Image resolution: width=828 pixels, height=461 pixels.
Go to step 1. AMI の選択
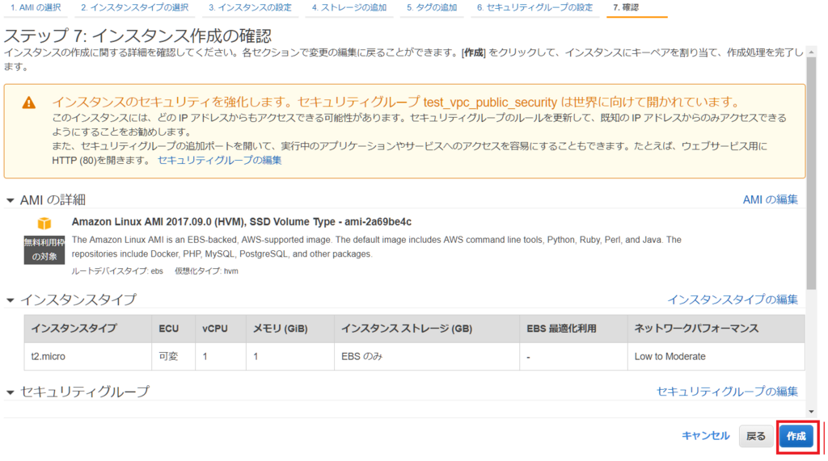click(x=36, y=8)
